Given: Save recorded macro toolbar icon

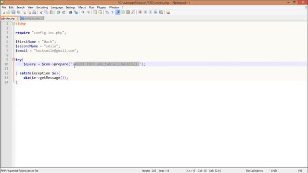Looking at the screenshot, I should 161,12.
